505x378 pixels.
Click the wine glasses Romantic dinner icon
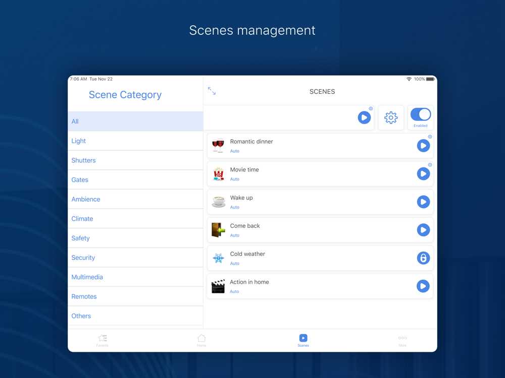(x=218, y=146)
